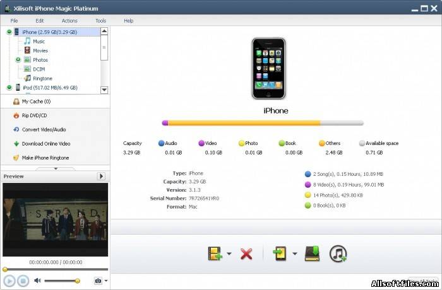Image resolution: width=442 pixels, height=290 pixels.
Task: Play the preview video
Action: click(x=9, y=281)
